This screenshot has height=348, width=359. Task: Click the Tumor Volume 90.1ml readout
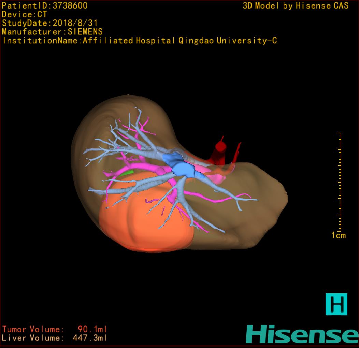(x=55, y=329)
